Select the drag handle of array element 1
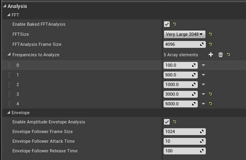This screenshot has width=246, height=160. click(x=9, y=75)
